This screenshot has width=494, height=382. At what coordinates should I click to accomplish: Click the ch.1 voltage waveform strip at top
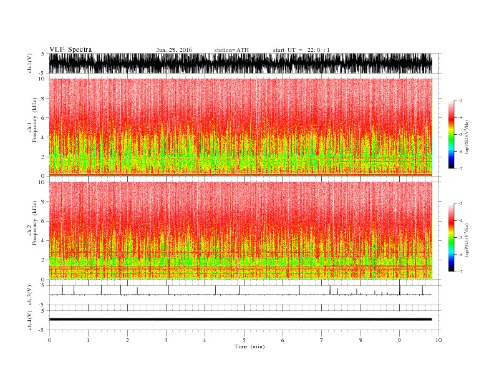click(x=240, y=63)
